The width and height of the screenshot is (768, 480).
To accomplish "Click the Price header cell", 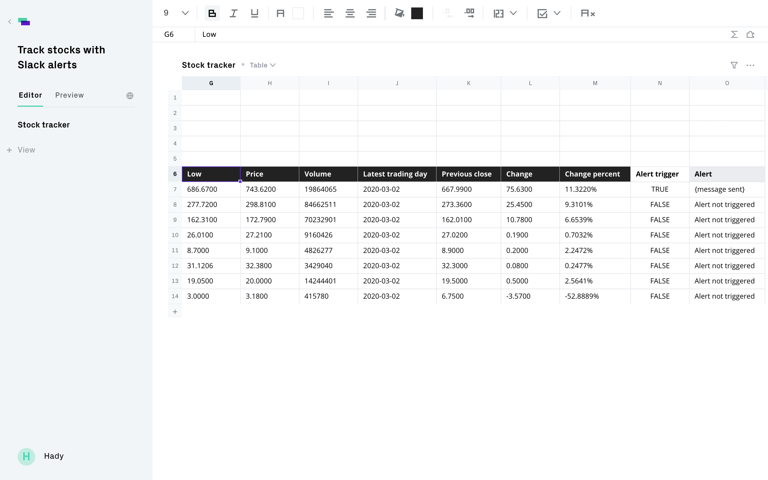I will pyautogui.click(x=270, y=174).
